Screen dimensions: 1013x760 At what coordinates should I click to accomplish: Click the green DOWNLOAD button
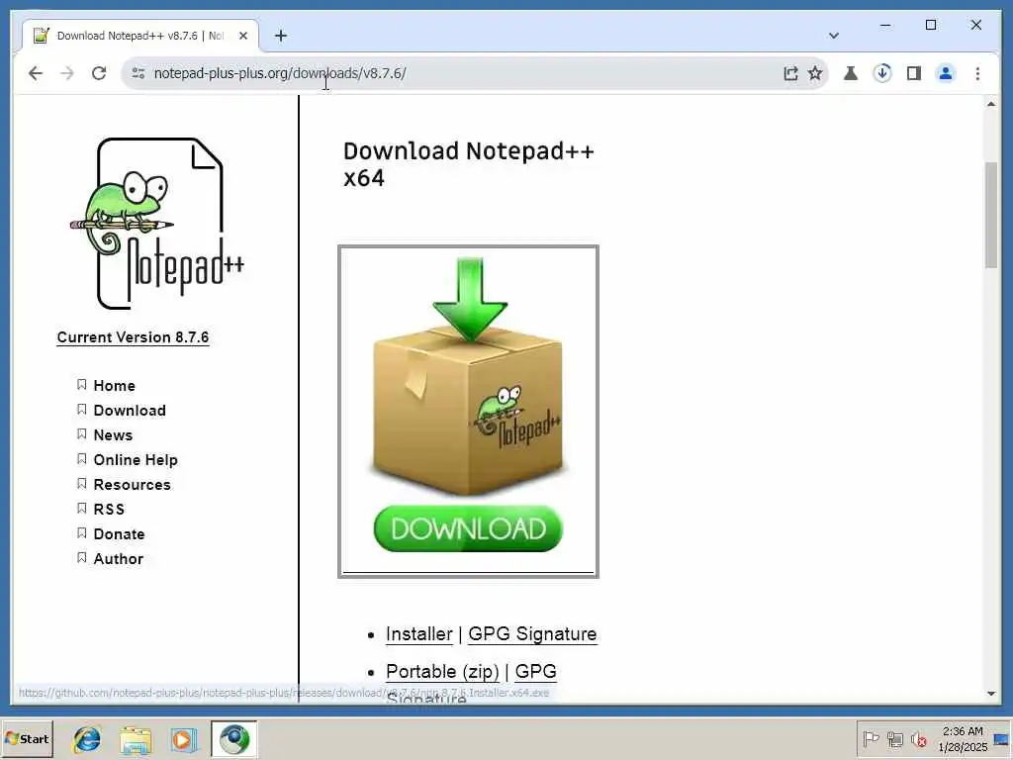[468, 528]
